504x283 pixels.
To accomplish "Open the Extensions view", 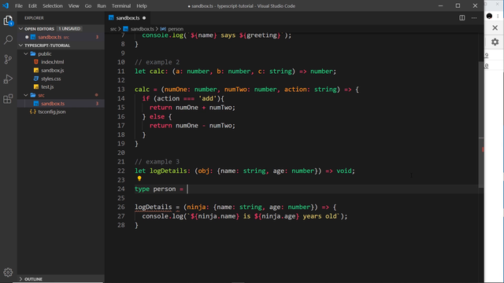I will (8, 98).
